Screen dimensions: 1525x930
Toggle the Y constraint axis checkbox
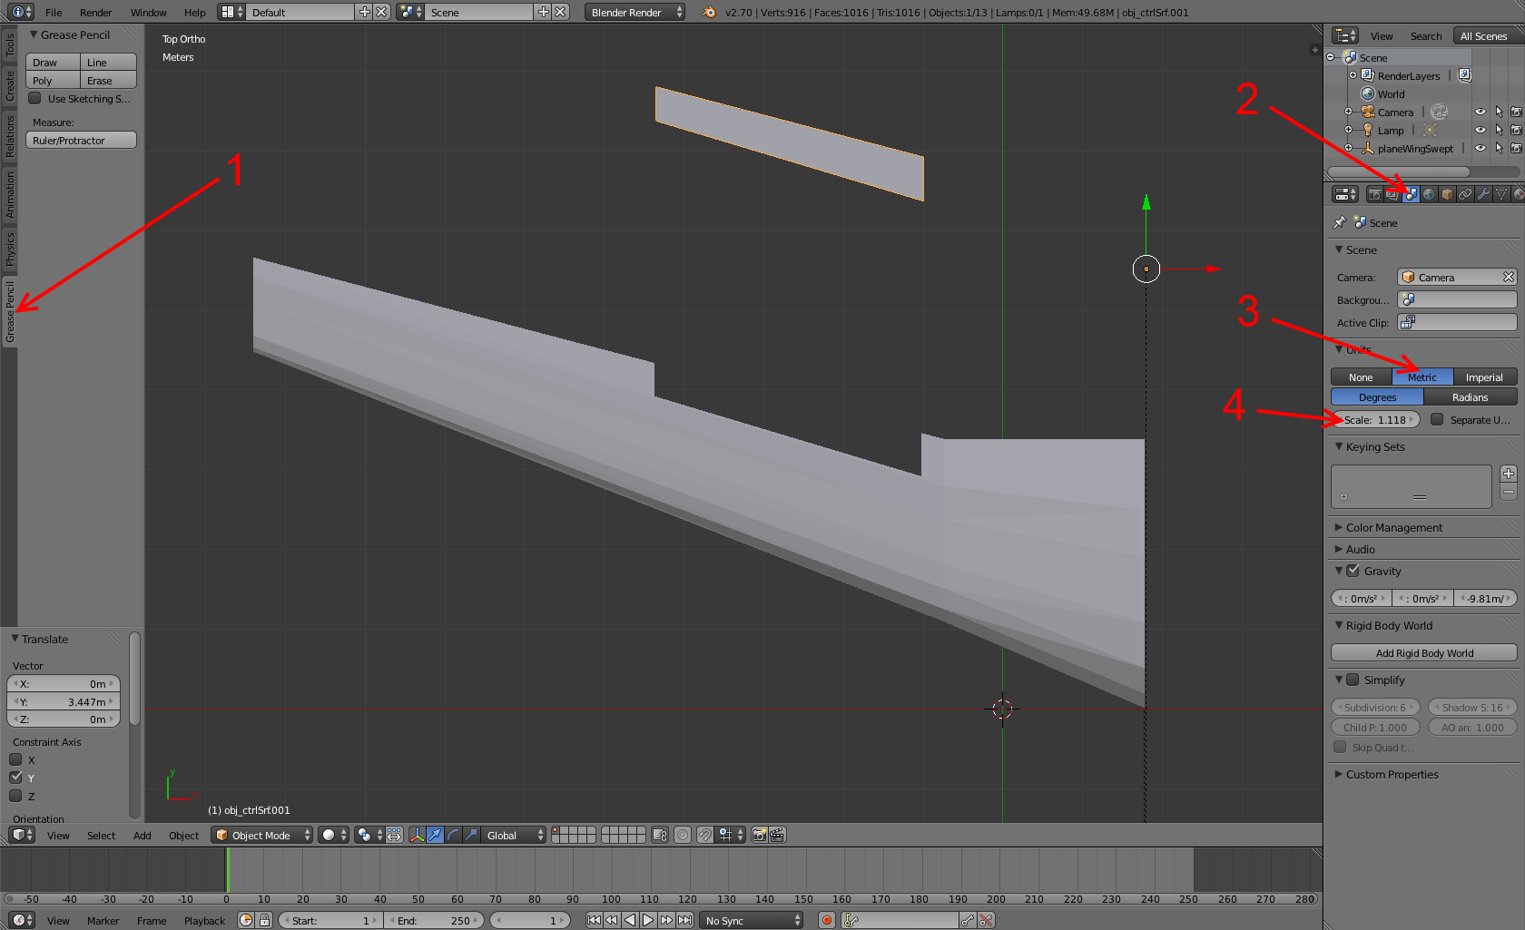15,778
